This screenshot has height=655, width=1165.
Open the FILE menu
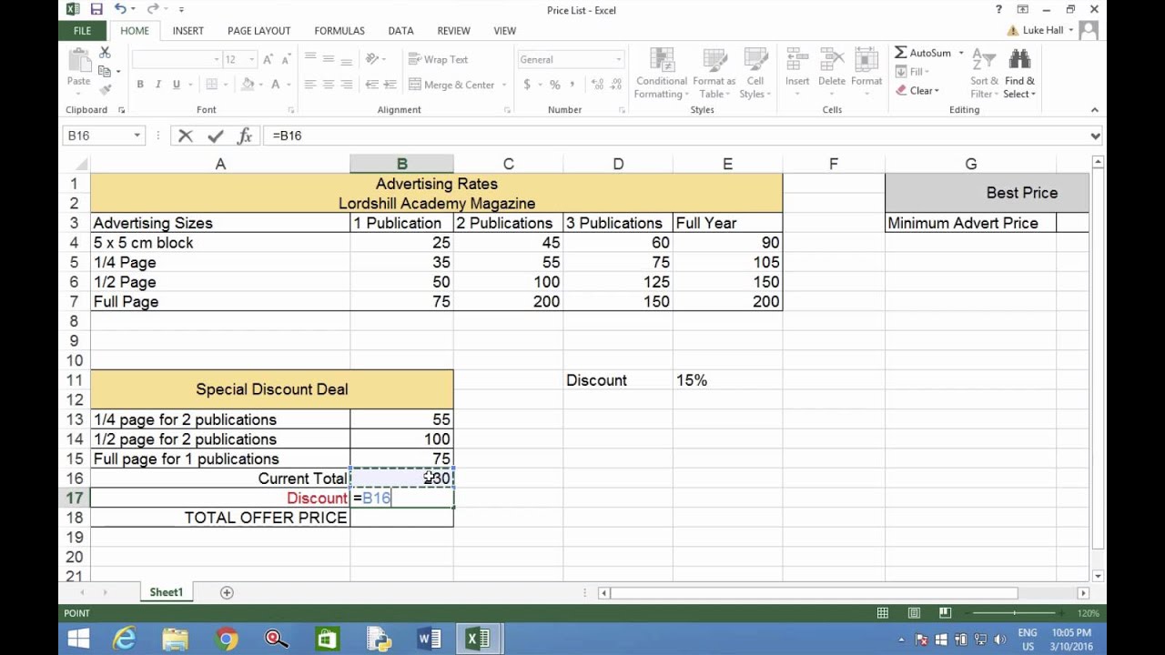(x=82, y=30)
